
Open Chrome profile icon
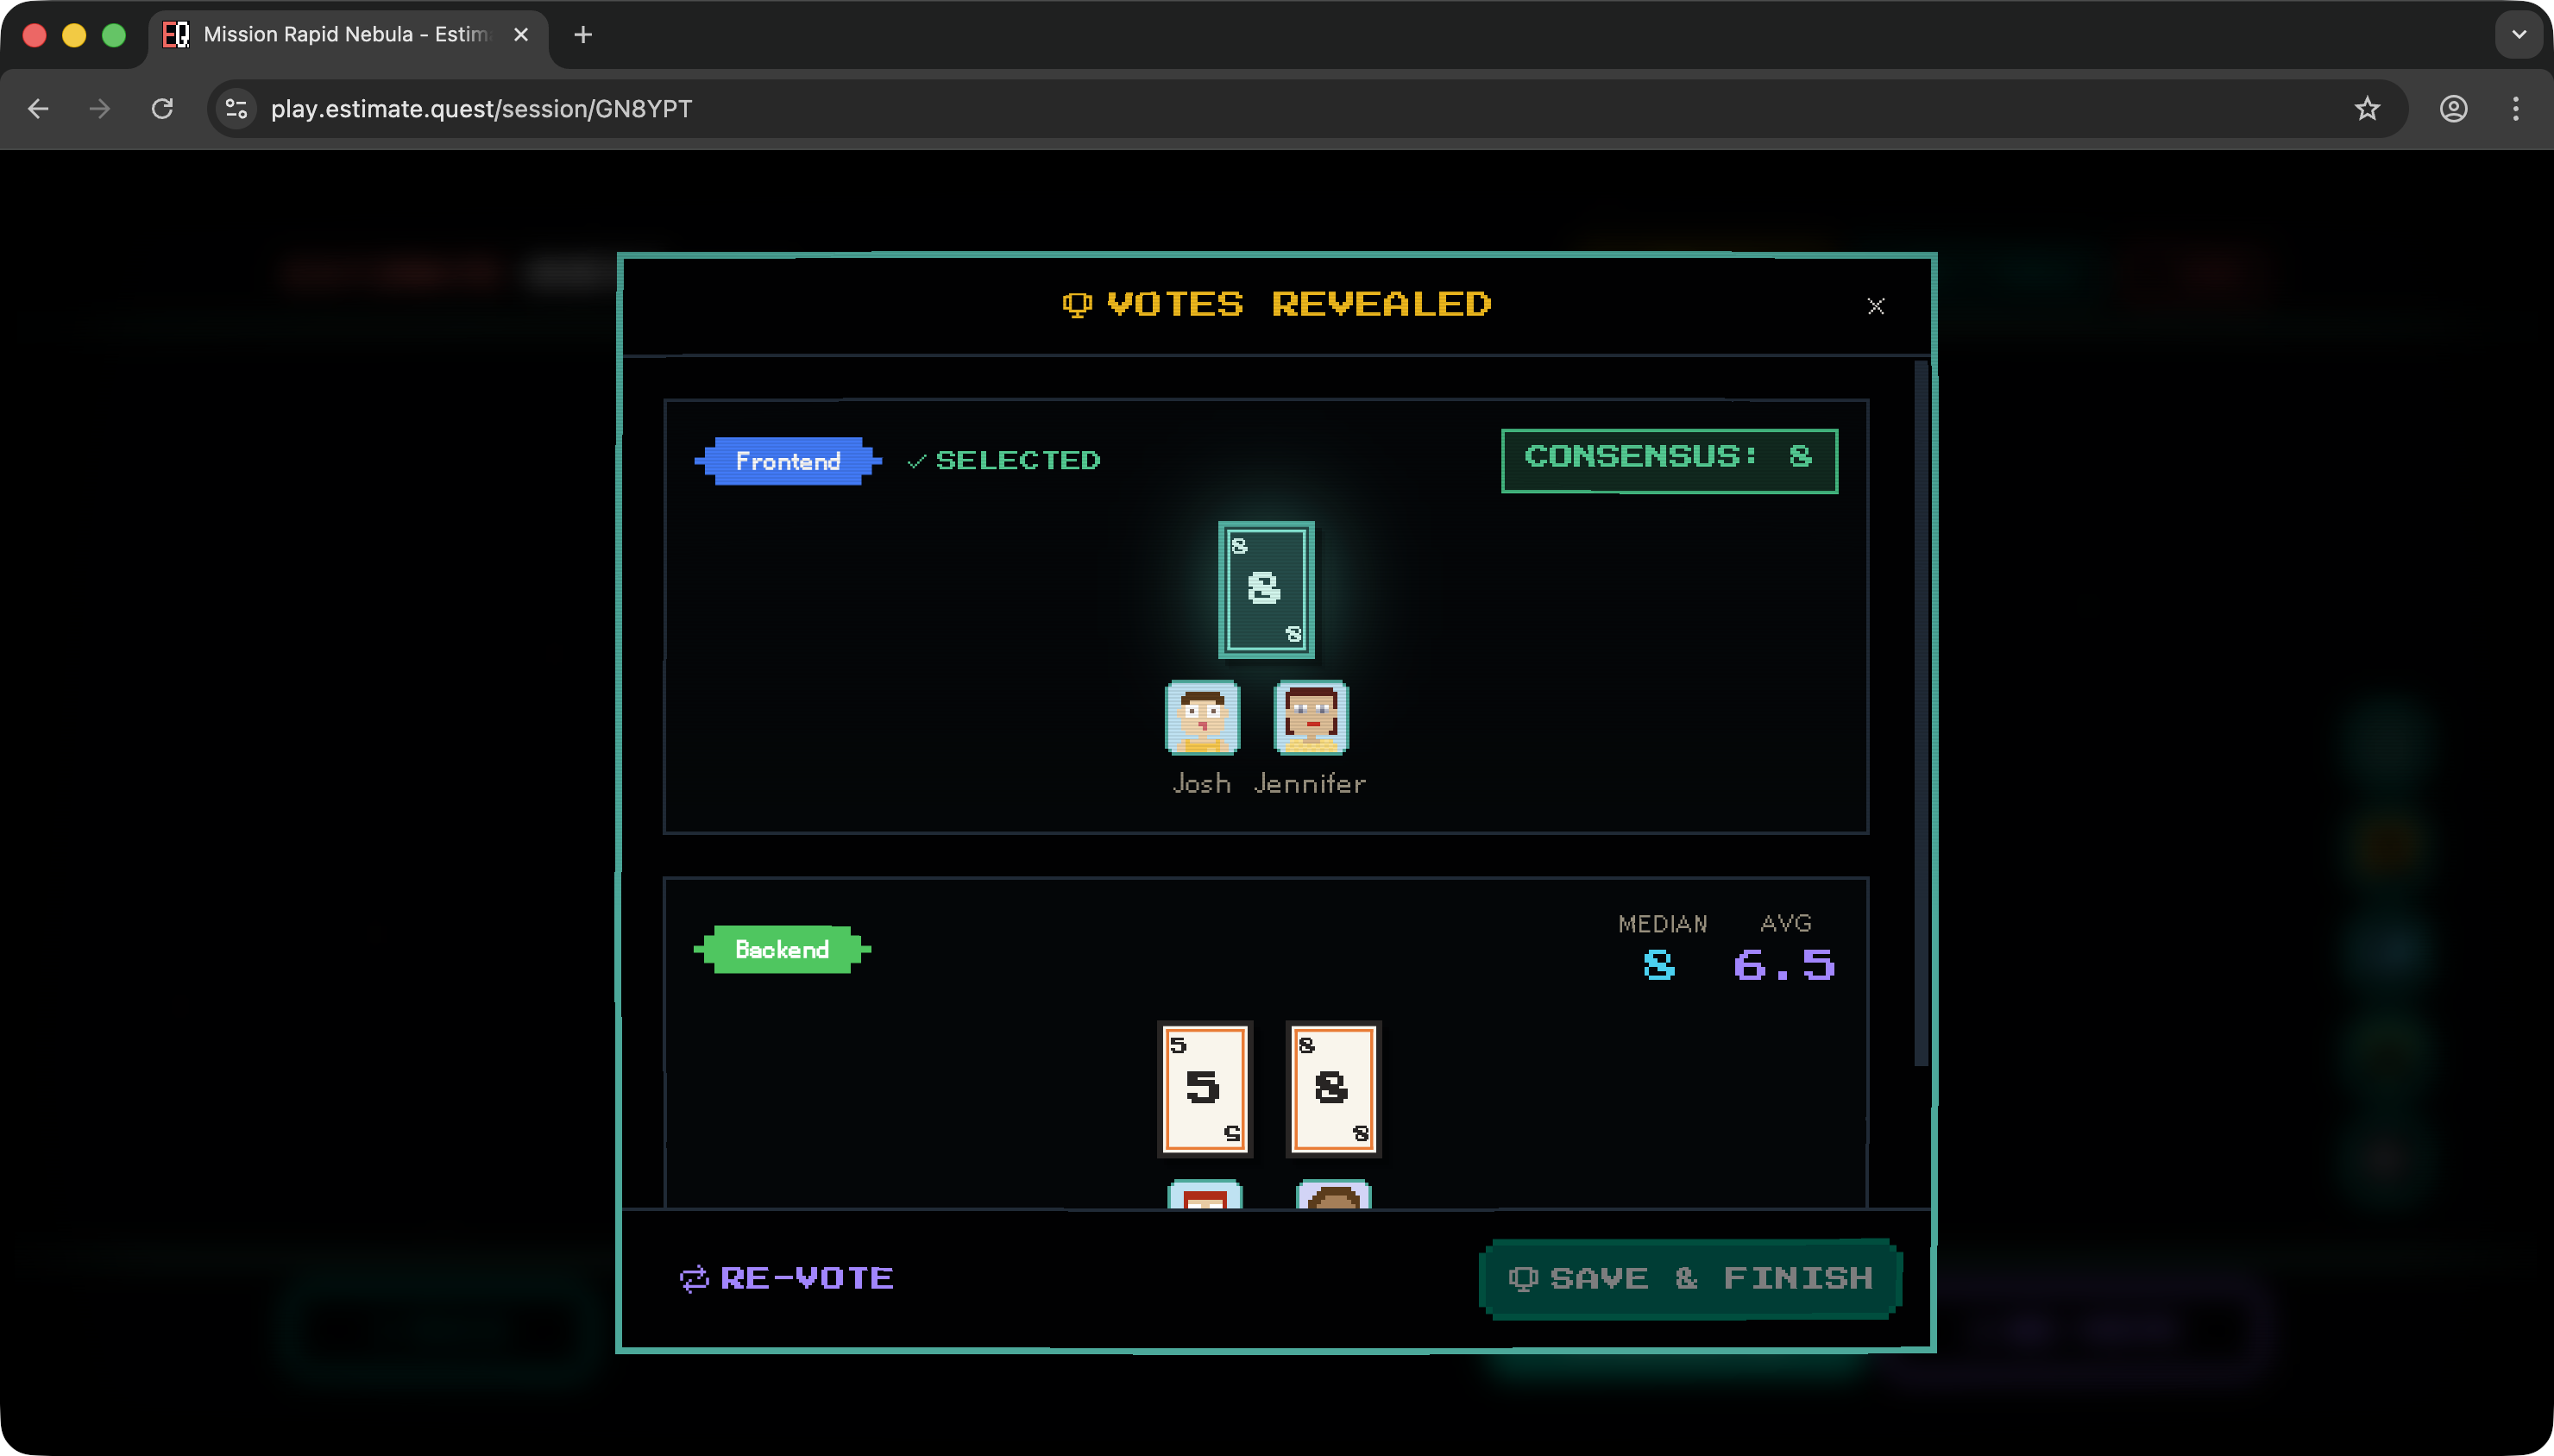[x=2453, y=109]
